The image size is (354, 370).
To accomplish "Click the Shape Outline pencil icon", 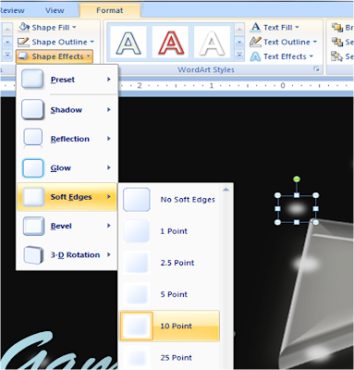I will 23,42.
